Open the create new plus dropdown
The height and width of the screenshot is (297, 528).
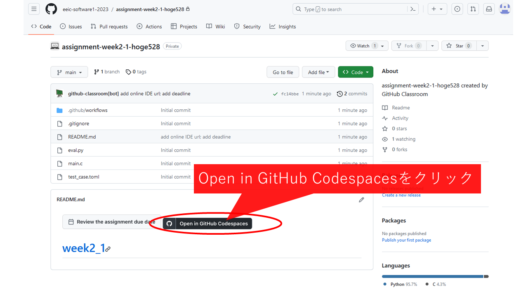coord(437,9)
